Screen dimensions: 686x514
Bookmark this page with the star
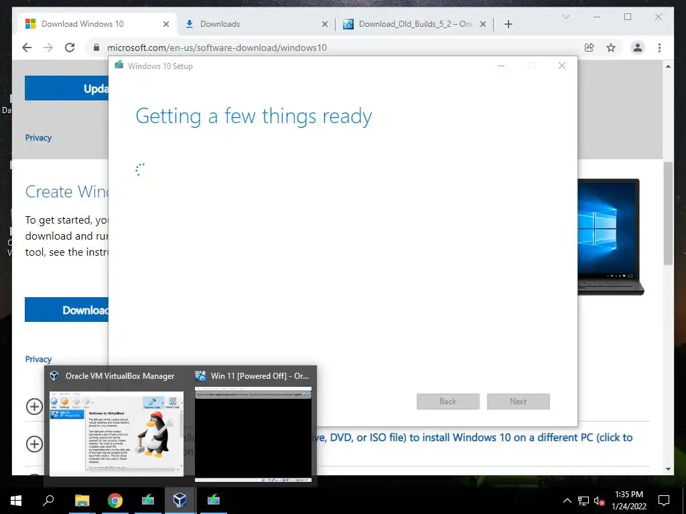point(611,48)
